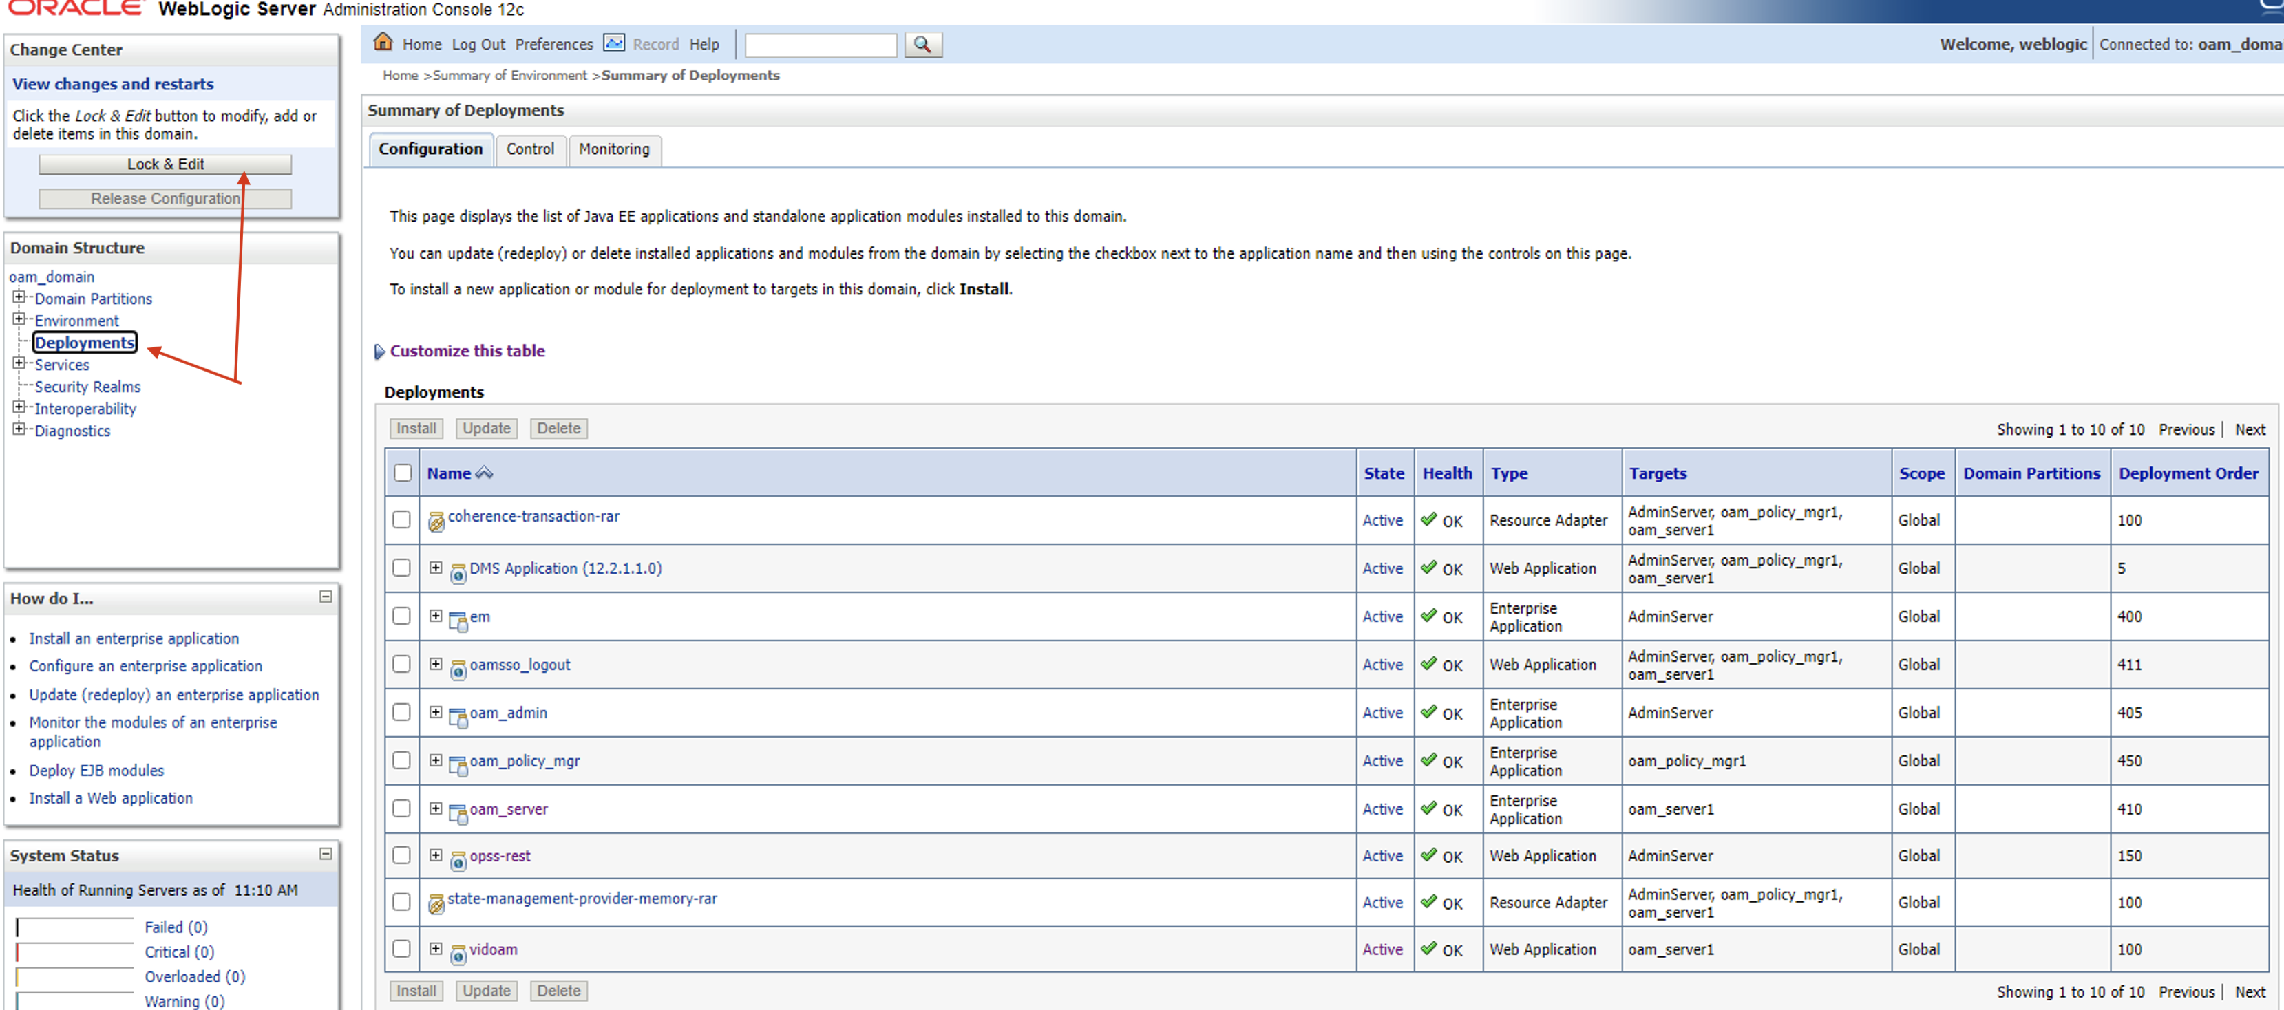Click the DMS Application web app icon
This screenshot has height=1010, width=2284.
tap(458, 573)
